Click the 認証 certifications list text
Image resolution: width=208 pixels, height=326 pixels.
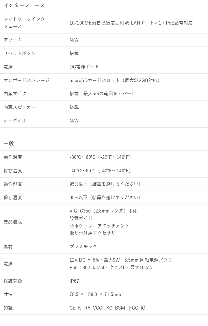pos(107,308)
